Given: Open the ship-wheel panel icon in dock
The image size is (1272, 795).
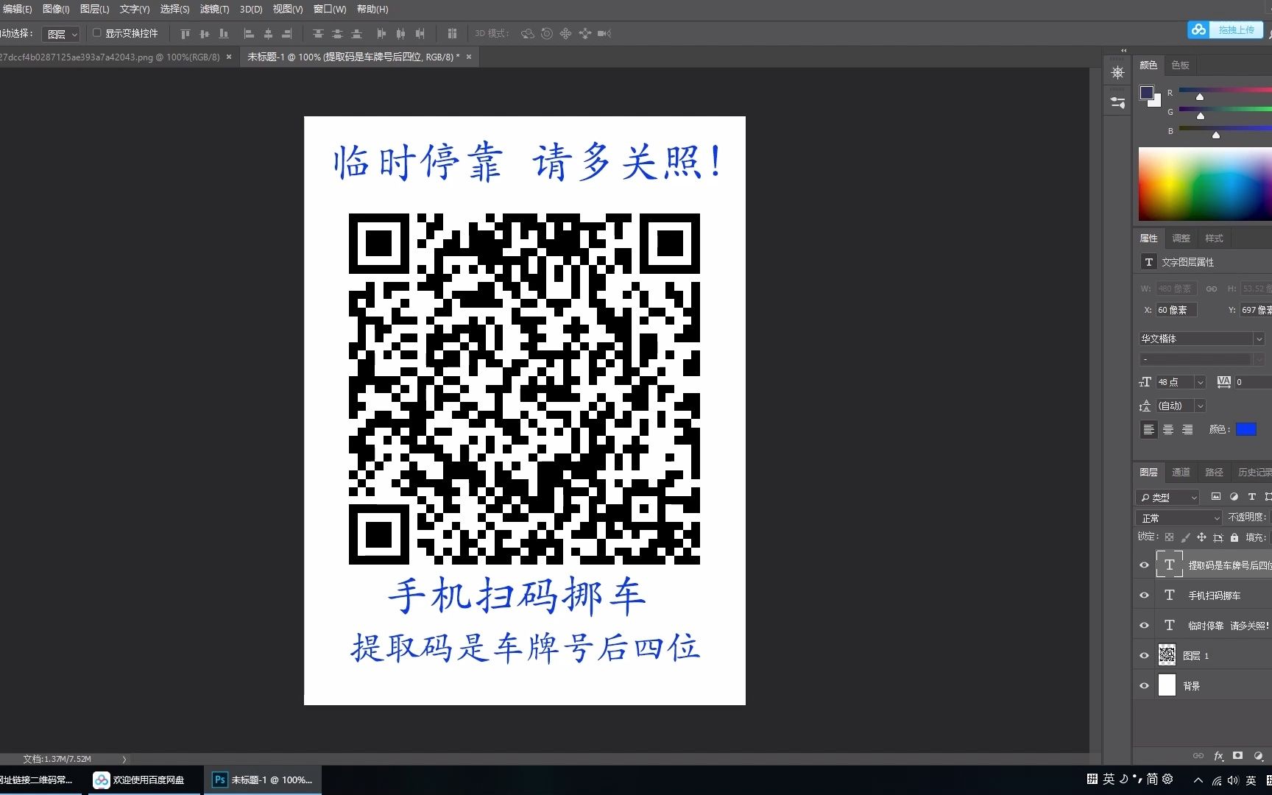Looking at the screenshot, I should coord(1117,72).
